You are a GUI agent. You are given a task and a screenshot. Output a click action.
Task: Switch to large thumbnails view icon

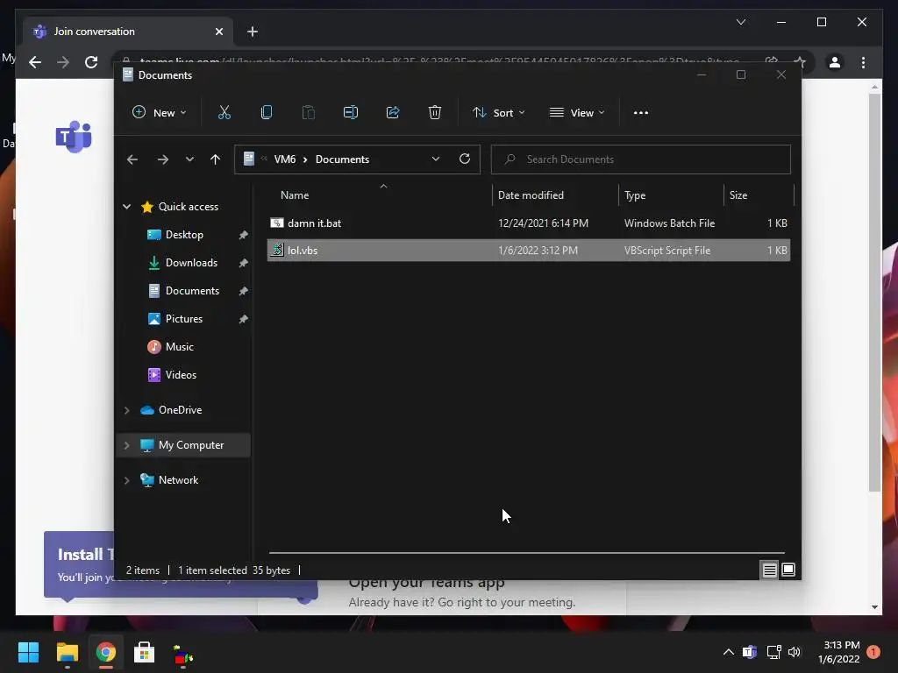788,570
